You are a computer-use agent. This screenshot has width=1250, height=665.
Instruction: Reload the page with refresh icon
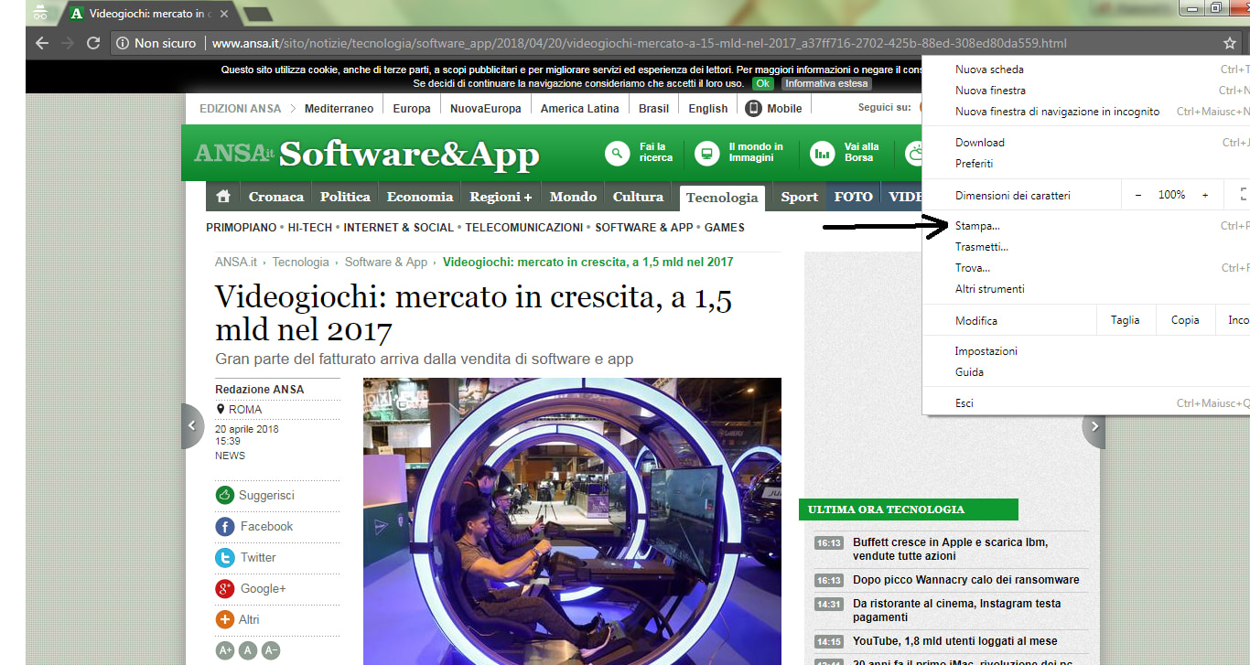click(x=93, y=43)
